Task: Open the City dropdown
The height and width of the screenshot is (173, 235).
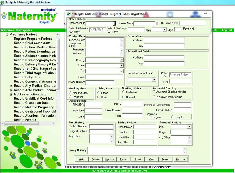Action: (x=122, y=71)
